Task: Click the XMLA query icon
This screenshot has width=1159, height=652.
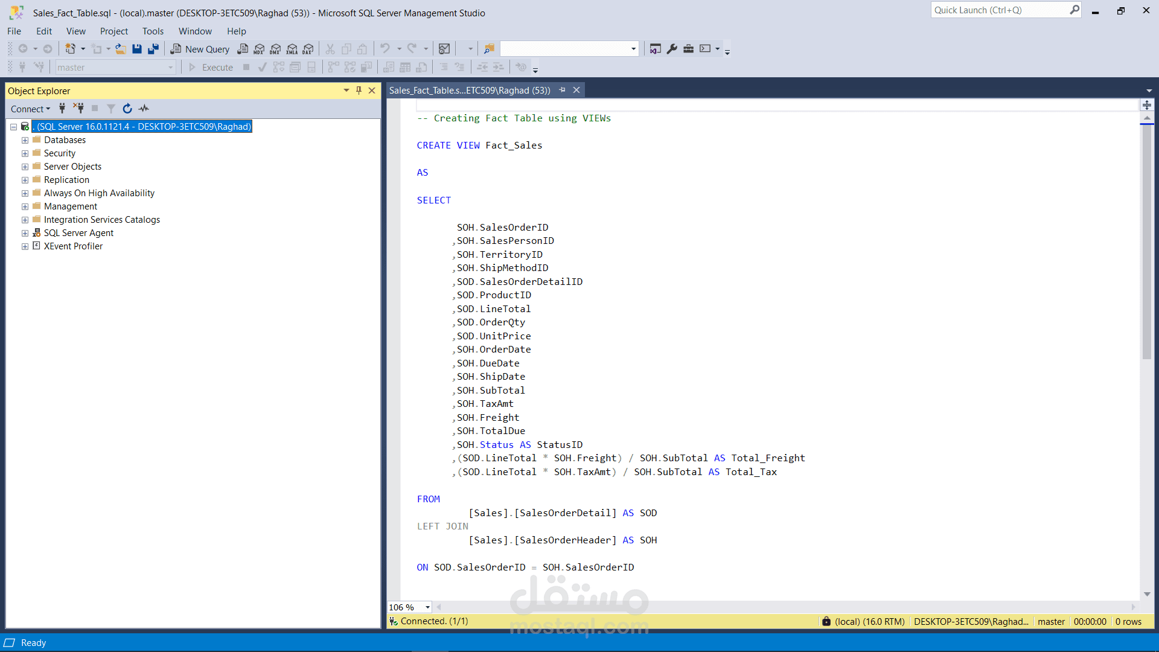Action: coord(292,49)
